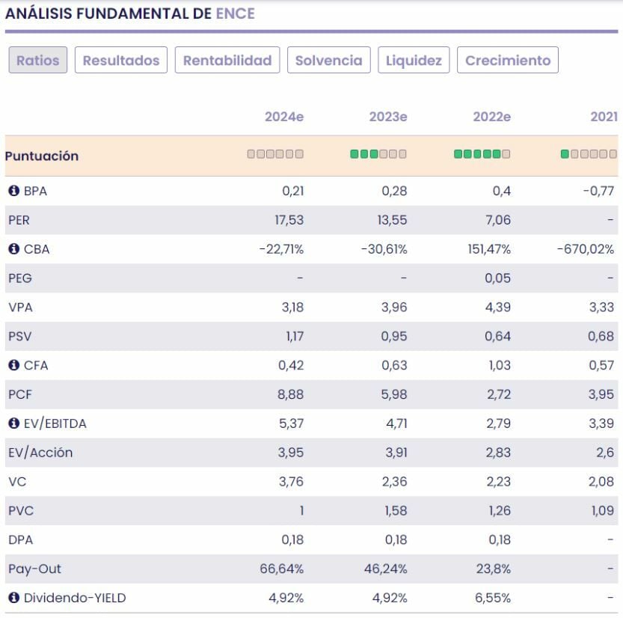Click the Dividendo-YIELD info icon
This screenshot has width=623, height=618.
[x=13, y=598]
